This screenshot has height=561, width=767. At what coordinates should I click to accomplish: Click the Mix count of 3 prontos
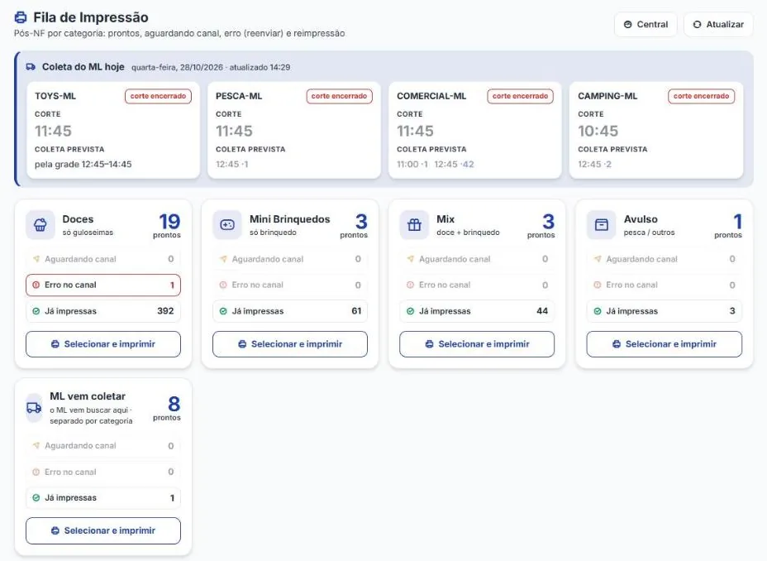tap(541, 226)
